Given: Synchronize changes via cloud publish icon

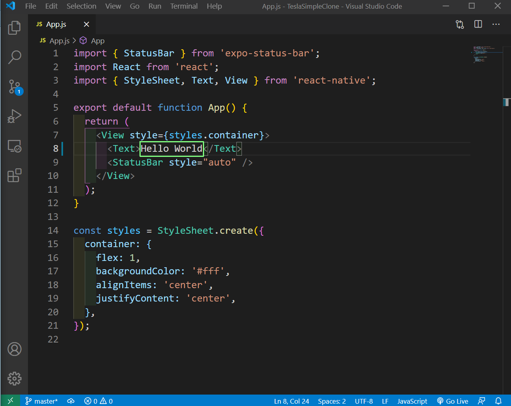Looking at the screenshot, I should (71, 401).
